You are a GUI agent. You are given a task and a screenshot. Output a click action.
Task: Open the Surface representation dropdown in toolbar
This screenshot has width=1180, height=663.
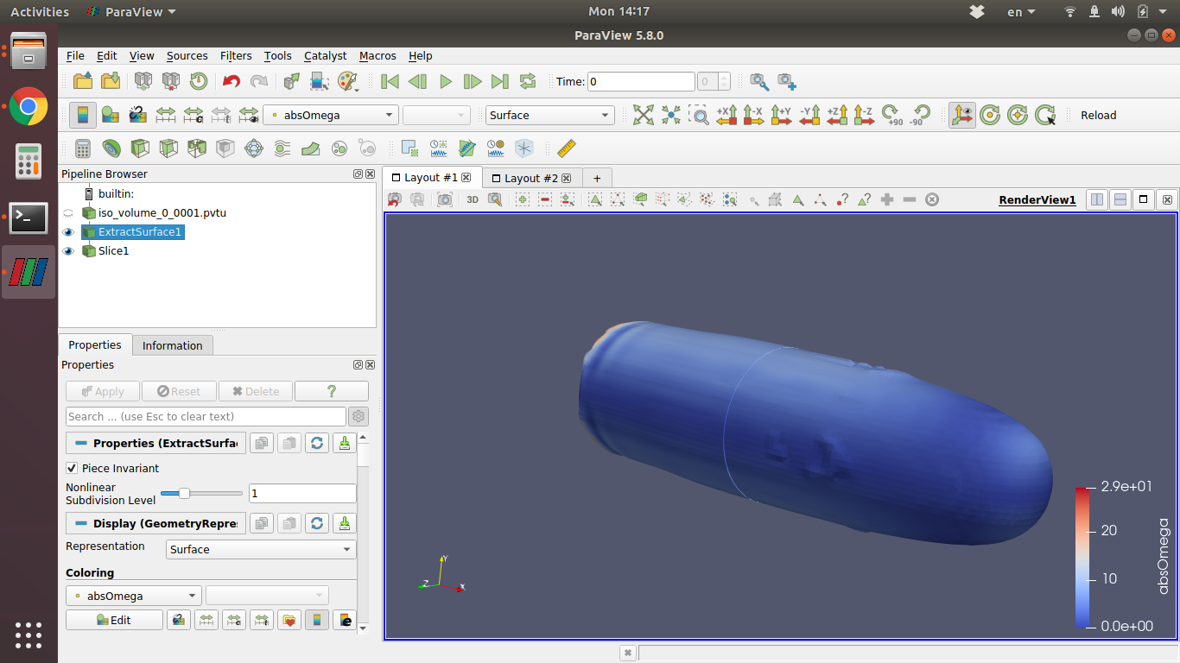point(549,115)
